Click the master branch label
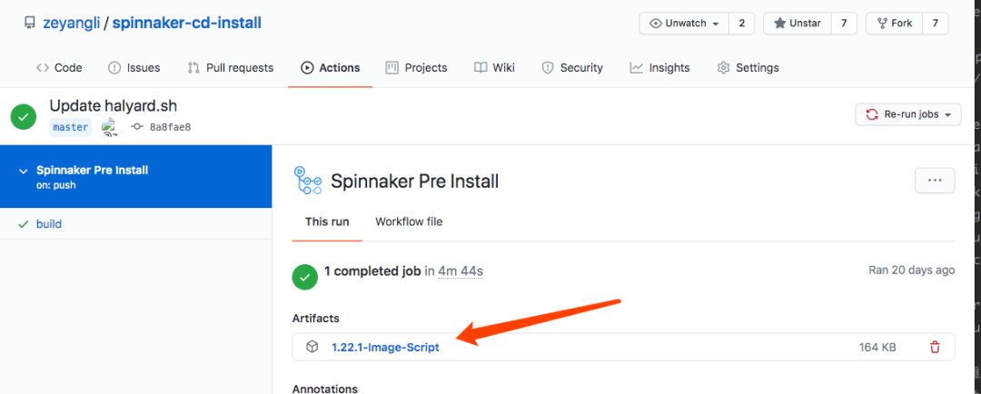 coord(71,127)
